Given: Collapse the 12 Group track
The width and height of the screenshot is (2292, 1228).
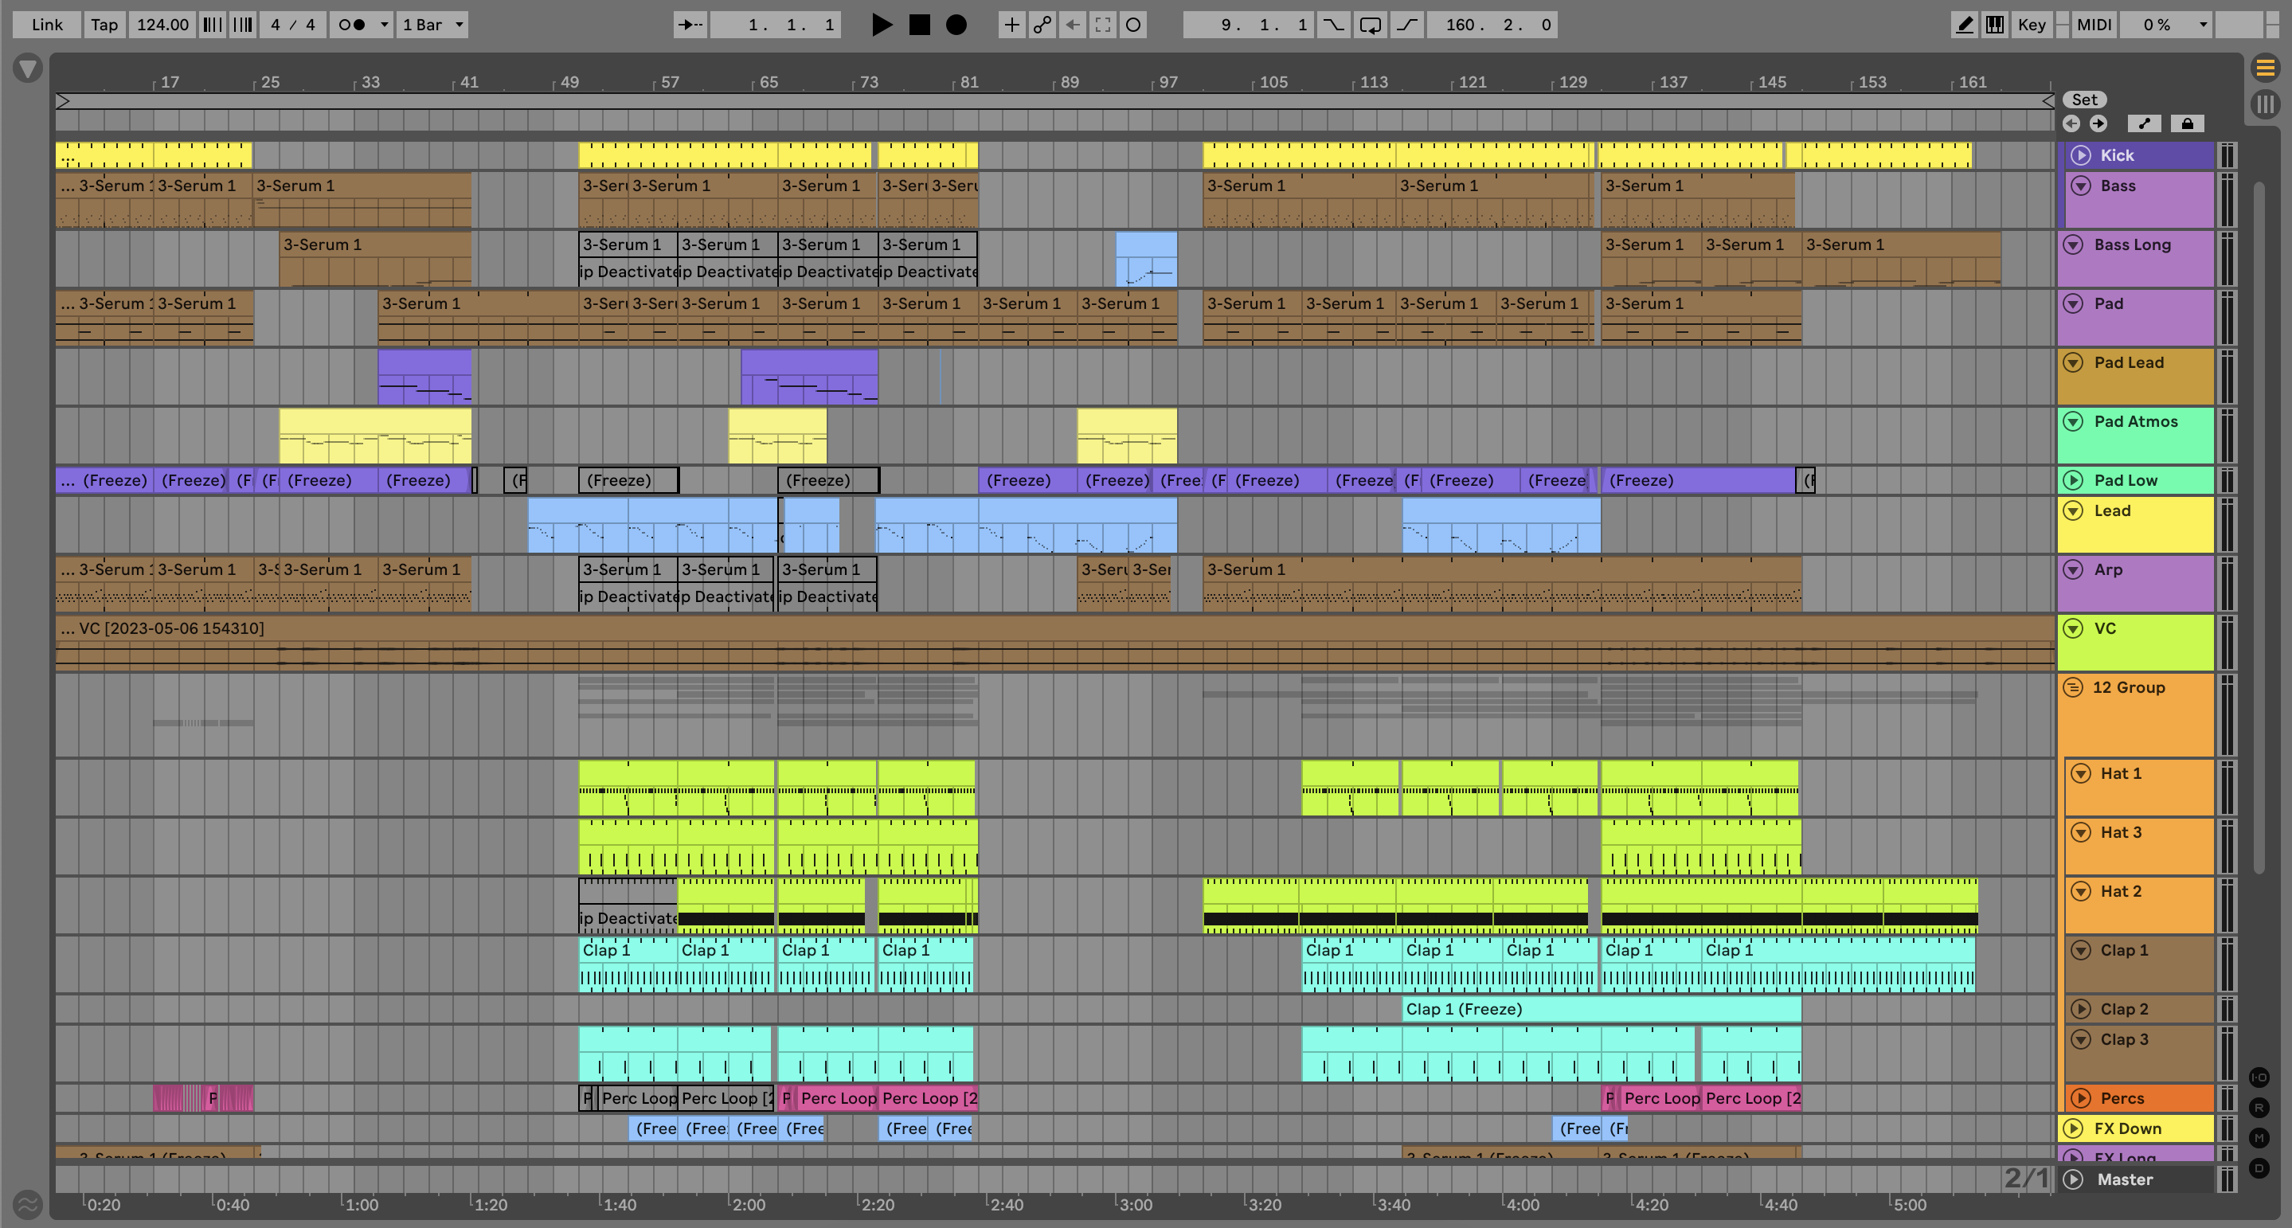Looking at the screenshot, I should tap(2073, 687).
